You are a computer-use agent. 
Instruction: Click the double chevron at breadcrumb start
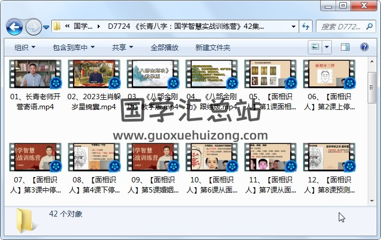point(67,26)
